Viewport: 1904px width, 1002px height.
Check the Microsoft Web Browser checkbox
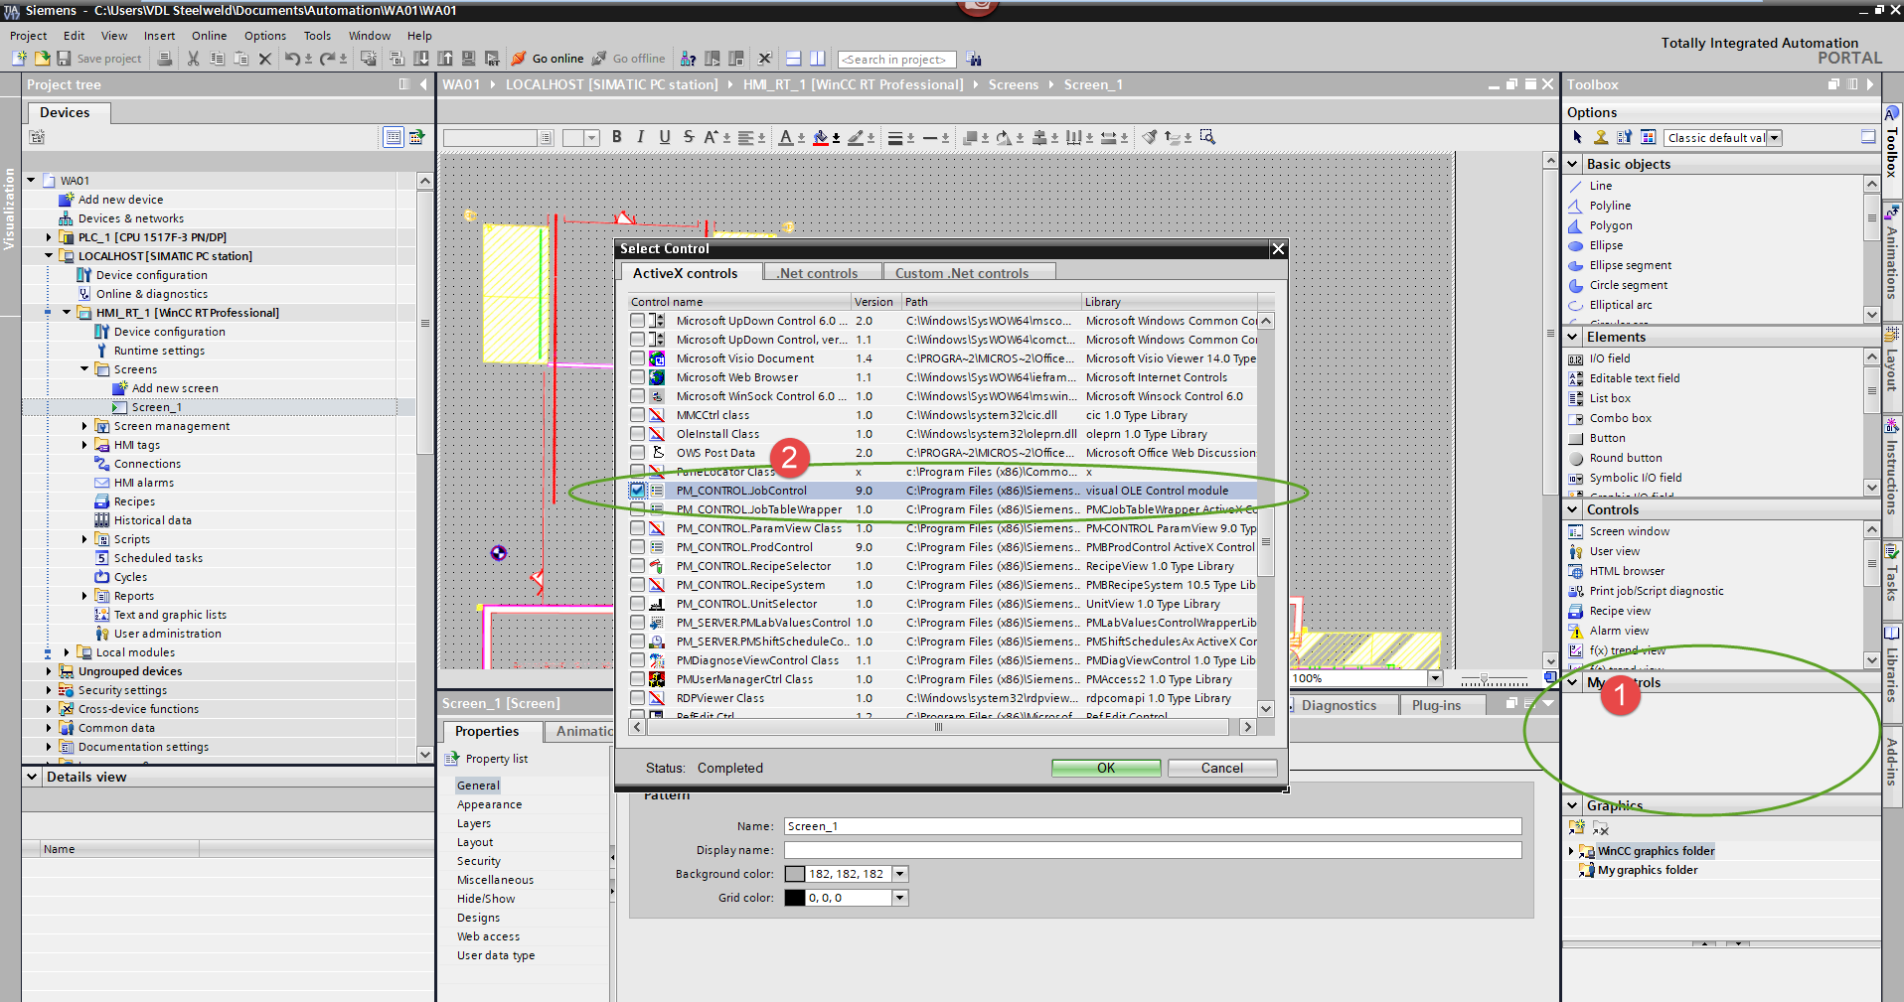coord(638,377)
